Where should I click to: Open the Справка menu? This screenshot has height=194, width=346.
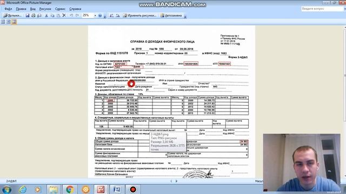pyautogui.click(x=75, y=9)
